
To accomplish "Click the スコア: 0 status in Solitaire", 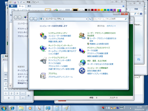I will click(x=114, y=98).
